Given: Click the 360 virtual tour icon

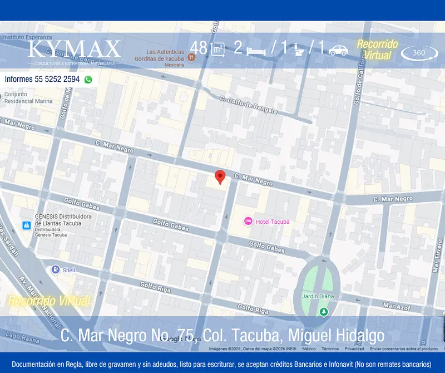Looking at the screenshot, I should (x=419, y=53).
